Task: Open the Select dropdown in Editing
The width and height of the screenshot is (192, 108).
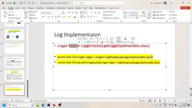Action: pyautogui.click(x=173, y=18)
